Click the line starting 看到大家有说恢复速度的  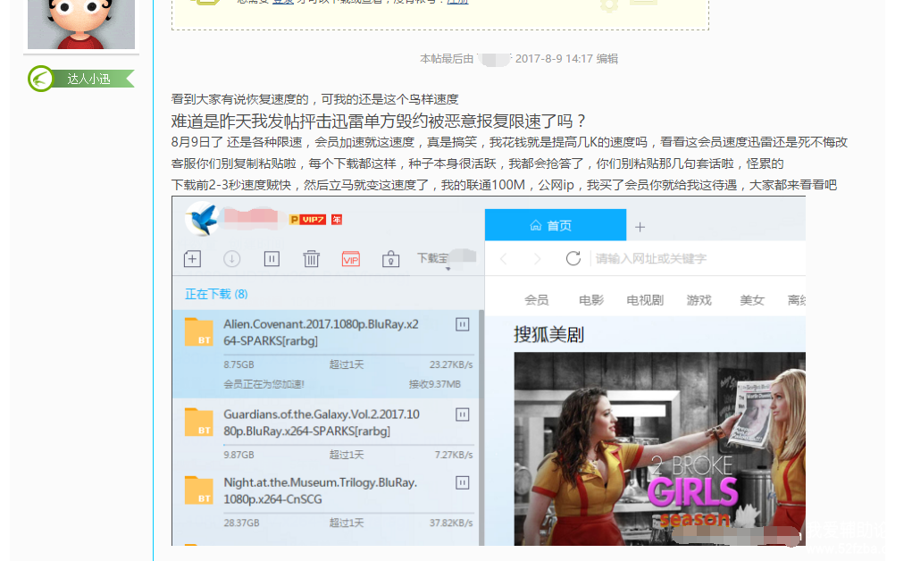point(314,99)
